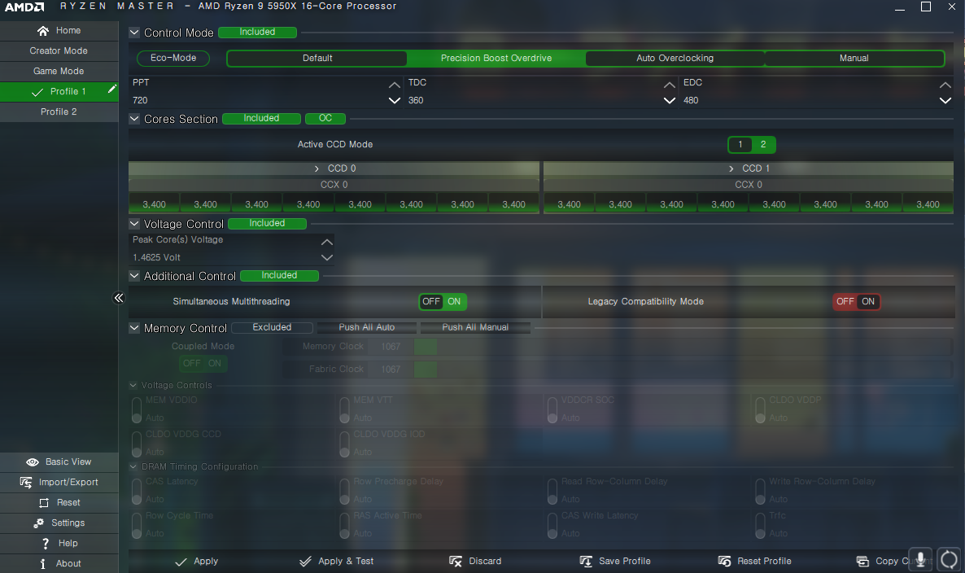Open the About page

click(x=59, y=563)
